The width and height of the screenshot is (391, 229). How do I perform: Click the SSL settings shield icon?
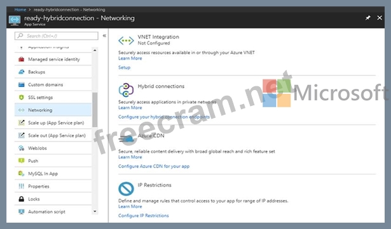(x=22, y=97)
